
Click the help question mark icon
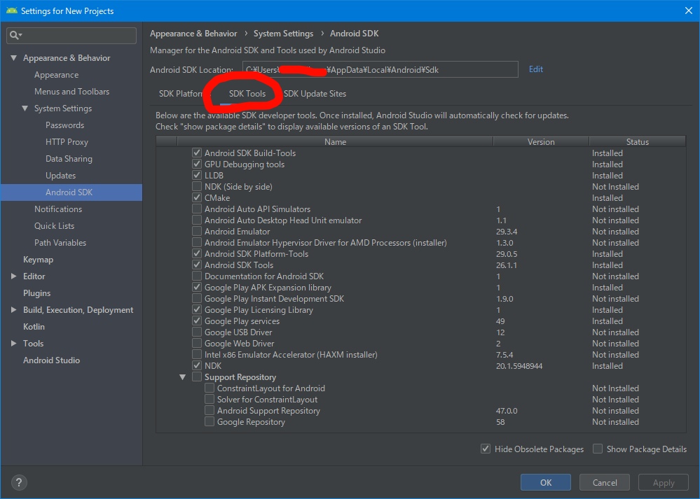pyautogui.click(x=19, y=482)
